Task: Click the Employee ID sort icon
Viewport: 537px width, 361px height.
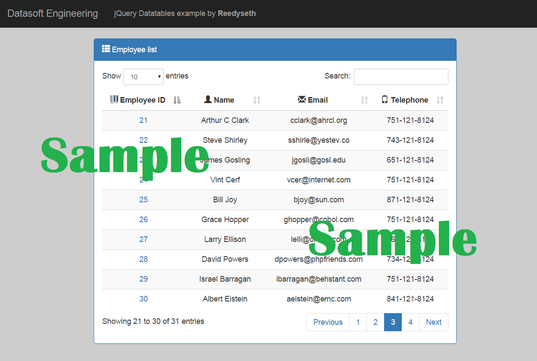Action: point(177,100)
